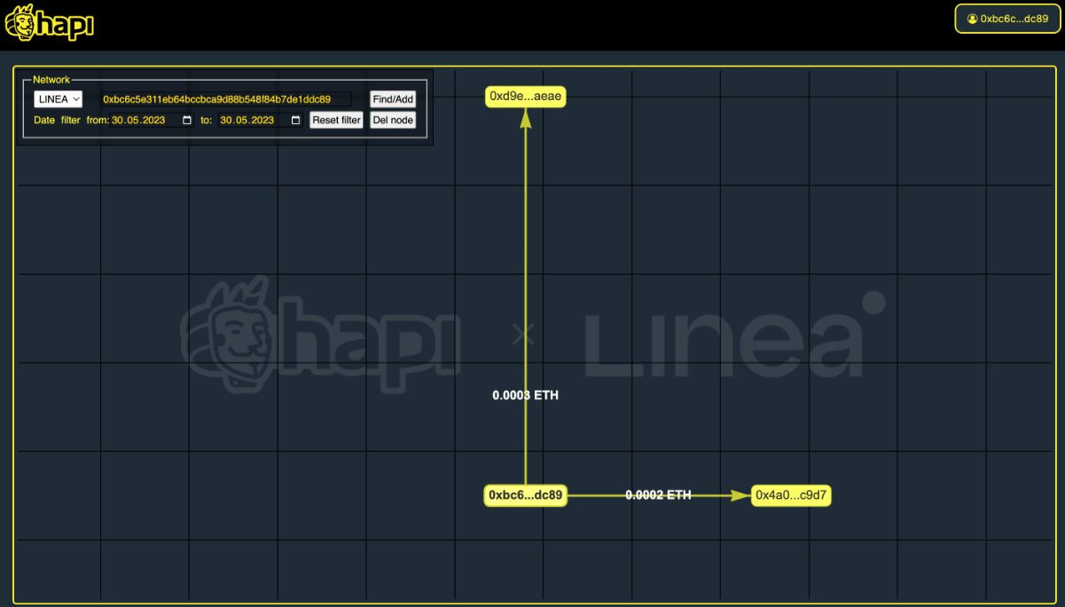Click the 0.0003 ETH edge label
This screenshot has height=607, width=1065.
pyautogui.click(x=526, y=395)
